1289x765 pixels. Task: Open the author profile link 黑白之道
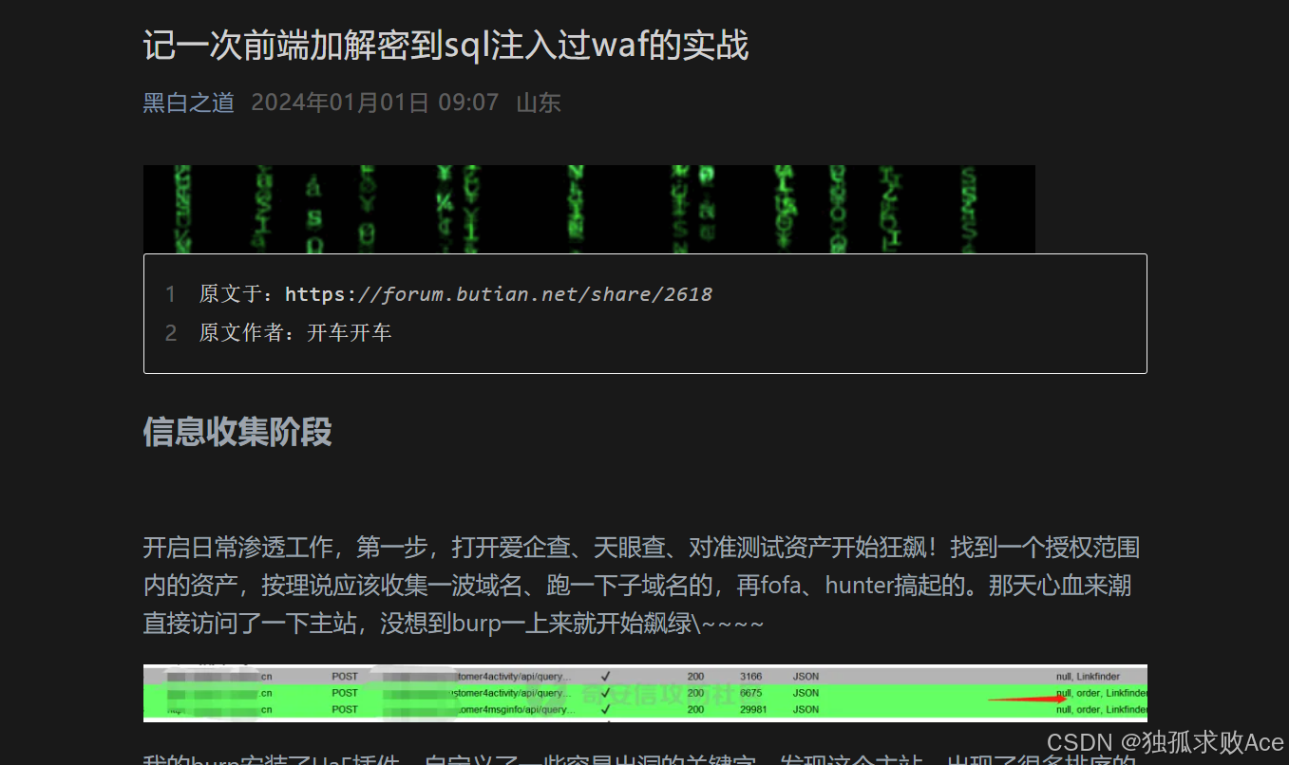(187, 103)
